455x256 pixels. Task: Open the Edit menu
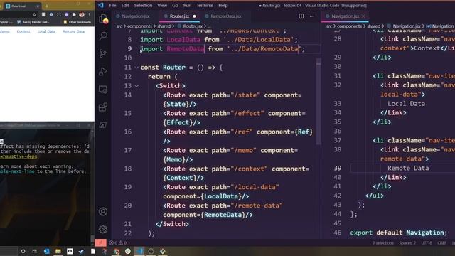[x=125, y=5]
